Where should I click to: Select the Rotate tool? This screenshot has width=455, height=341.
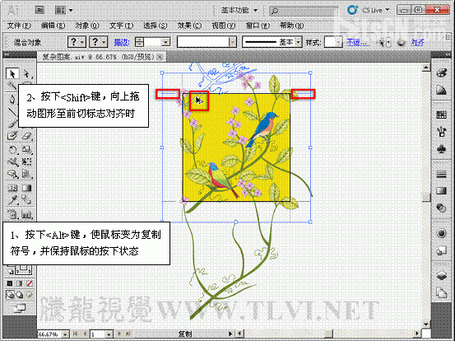[x=12, y=150]
